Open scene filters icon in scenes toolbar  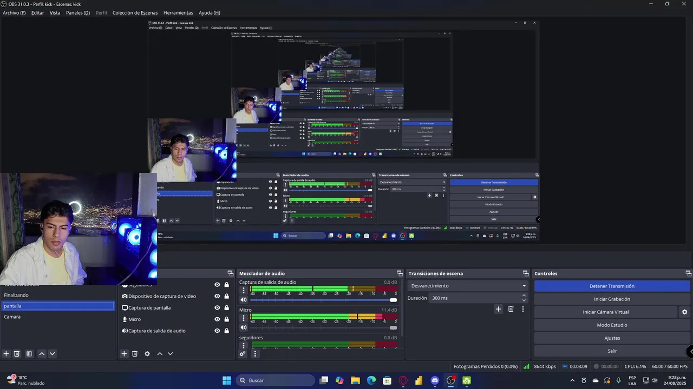pyautogui.click(x=29, y=354)
